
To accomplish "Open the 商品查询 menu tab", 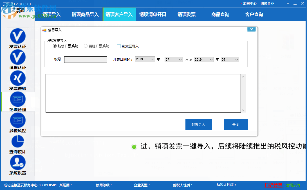I will coord(220,14).
